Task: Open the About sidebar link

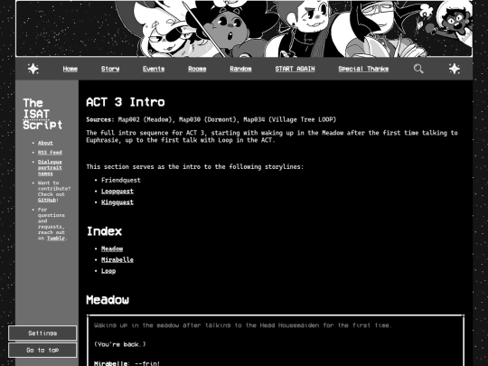Action: [x=45, y=143]
